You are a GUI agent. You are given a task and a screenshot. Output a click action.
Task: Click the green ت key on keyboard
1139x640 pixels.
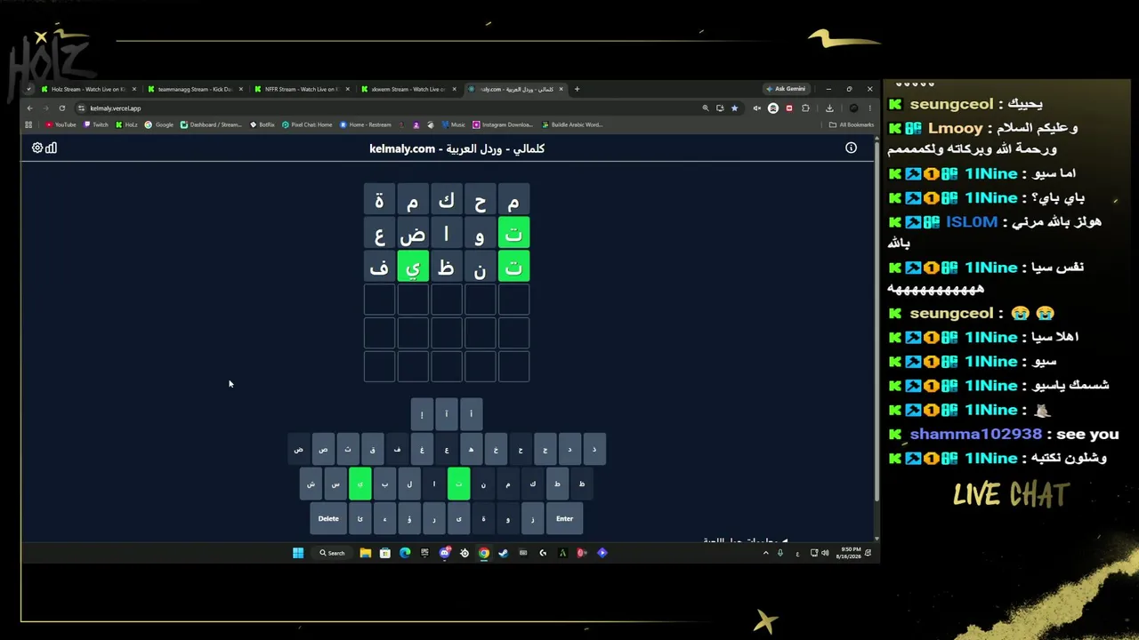pyautogui.click(x=458, y=484)
